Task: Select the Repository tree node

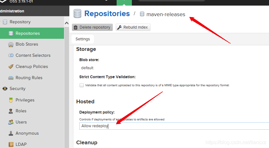Action: click(20, 22)
